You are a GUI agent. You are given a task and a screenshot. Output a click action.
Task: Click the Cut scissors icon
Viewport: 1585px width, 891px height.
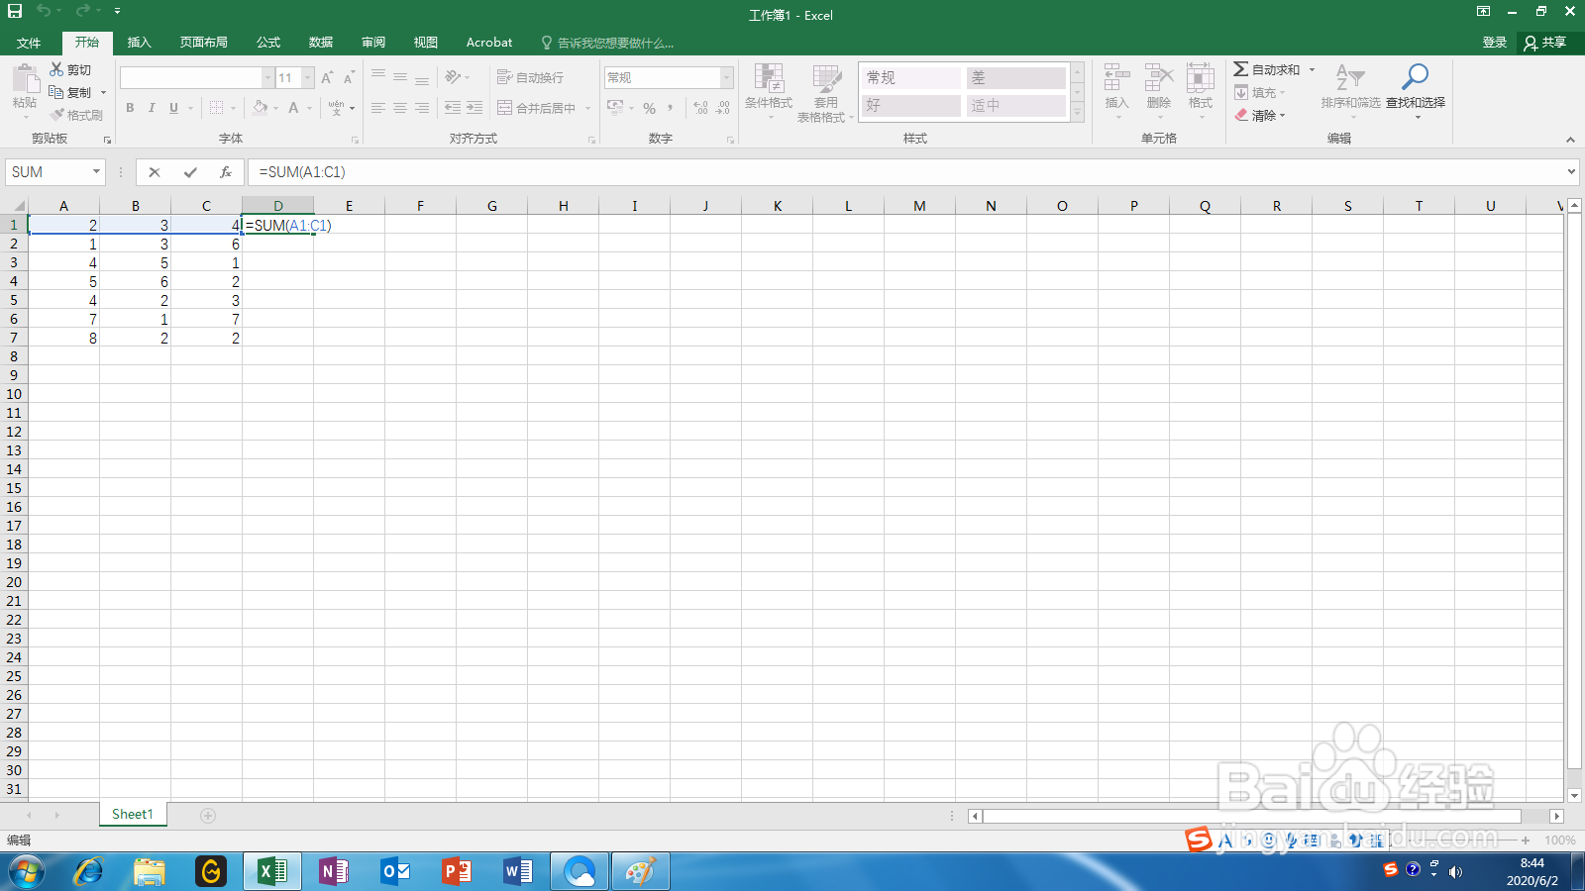(x=56, y=69)
